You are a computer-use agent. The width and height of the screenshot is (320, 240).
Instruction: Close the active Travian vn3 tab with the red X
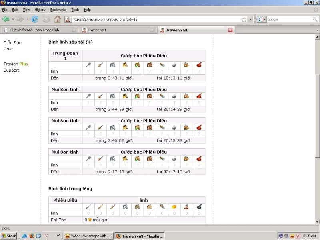coord(230,30)
